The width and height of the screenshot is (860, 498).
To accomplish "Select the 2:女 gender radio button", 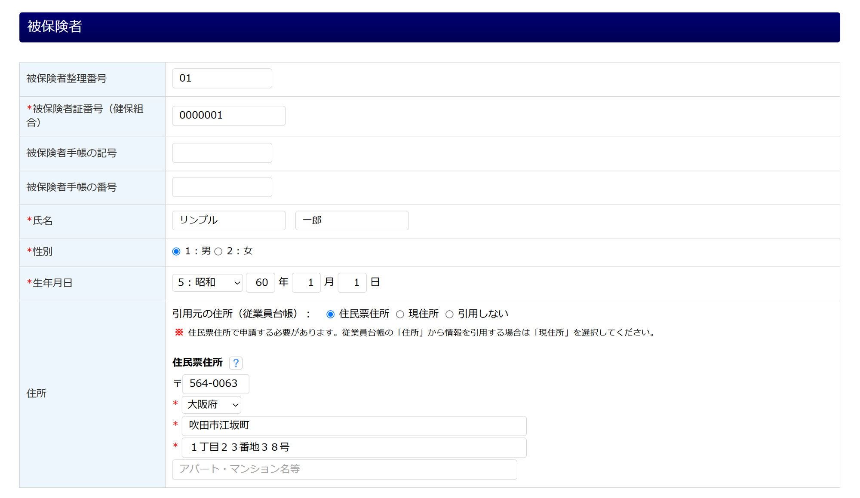I will click(x=218, y=252).
